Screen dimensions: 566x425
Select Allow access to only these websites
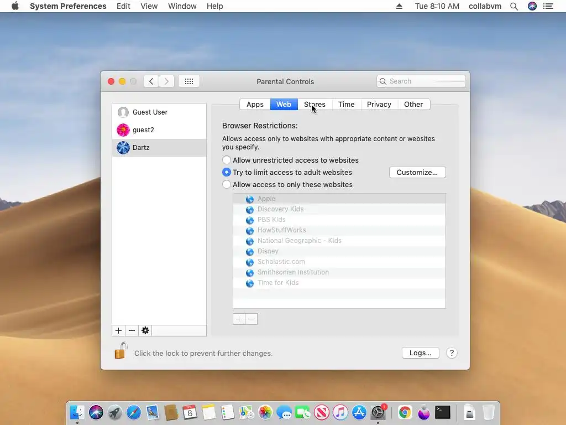tap(226, 185)
